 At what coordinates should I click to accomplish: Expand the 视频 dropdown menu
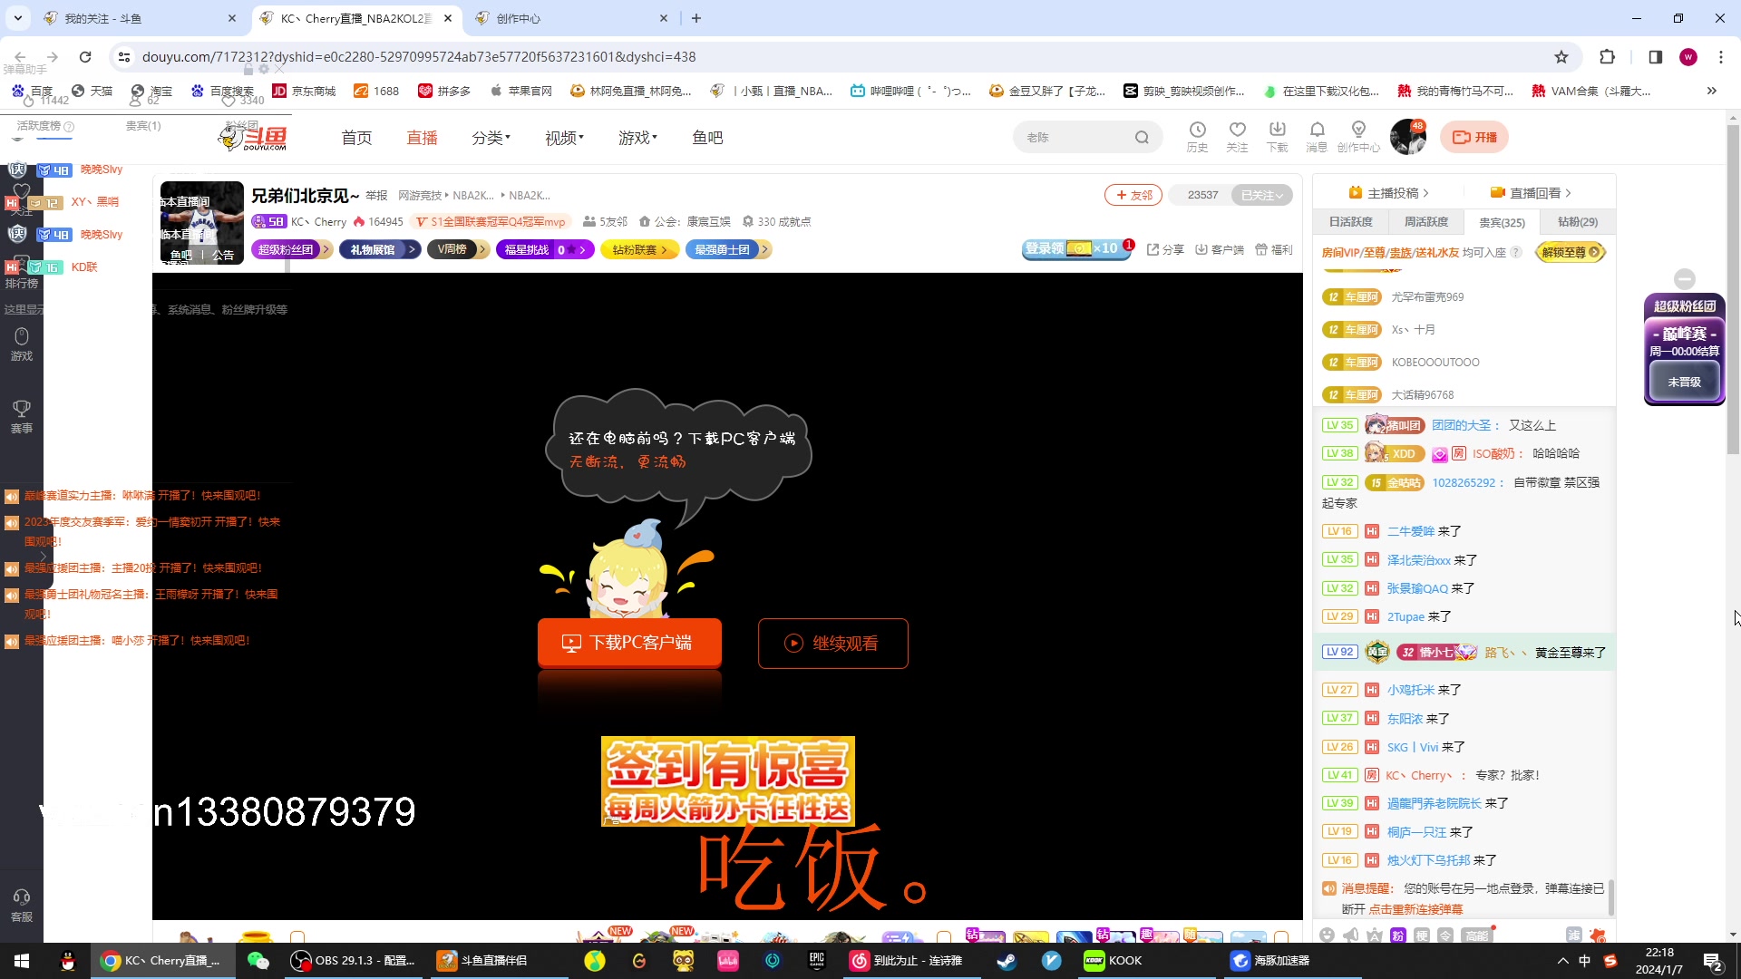pos(564,138)
